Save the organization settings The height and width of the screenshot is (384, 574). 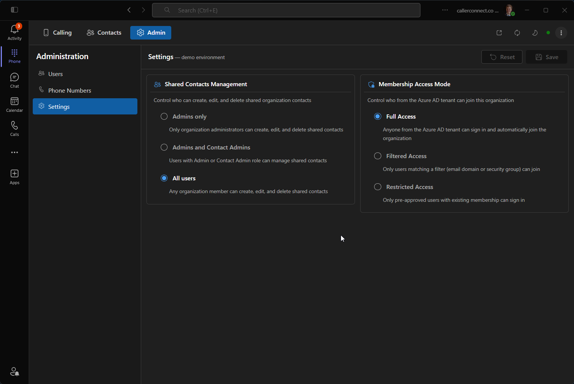pyautogui.click(x=546, y=57)
